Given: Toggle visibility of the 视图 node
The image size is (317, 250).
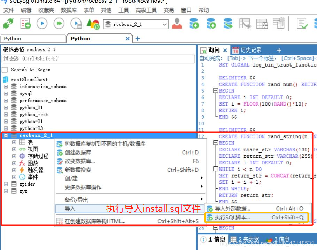Looking at the screenshot, I should click(x=14, y=149).
